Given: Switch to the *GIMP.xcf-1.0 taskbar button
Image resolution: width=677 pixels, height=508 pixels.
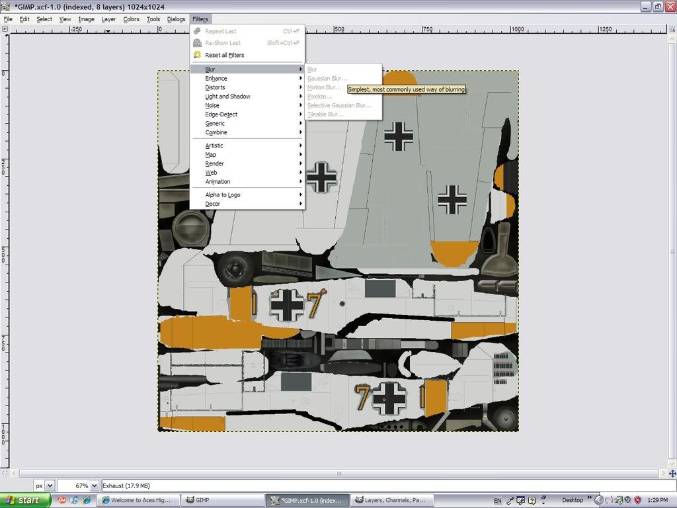Looking at the screenshot, I should coord(306,500).
